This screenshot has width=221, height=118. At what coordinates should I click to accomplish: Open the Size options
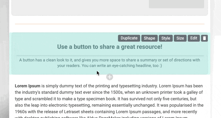(x=180, y=38)
